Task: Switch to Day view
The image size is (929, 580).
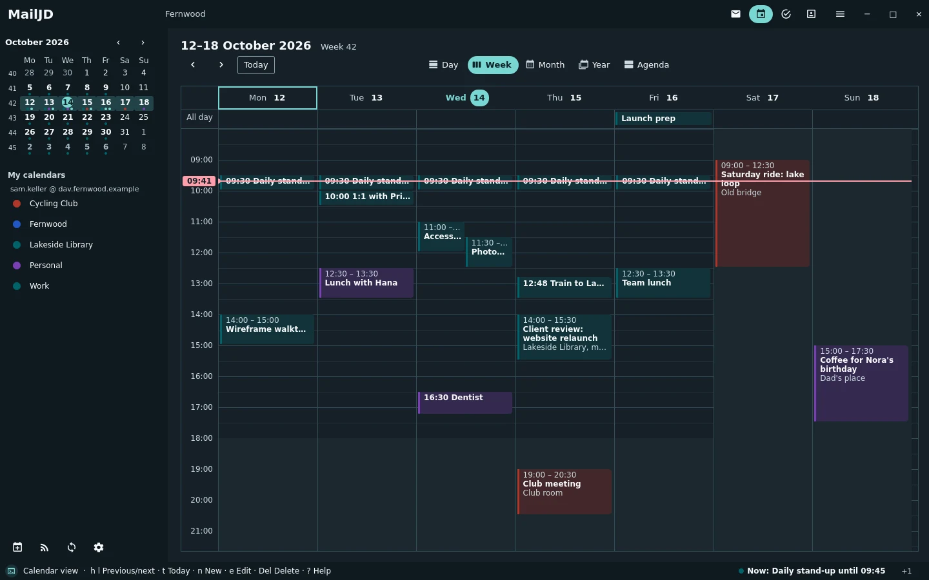Action: [x=443, y=65]
